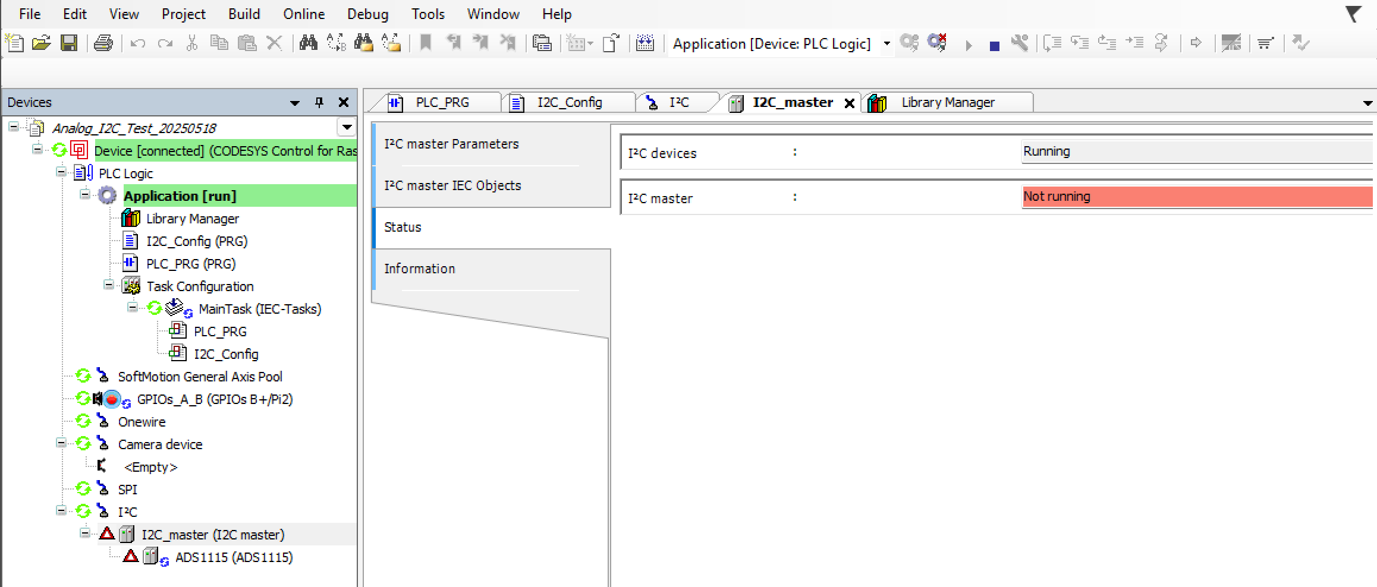Collapse the PLC Logic tree node
The width and height of the screenshot is (1377, 587).
(x=61, y=172)
